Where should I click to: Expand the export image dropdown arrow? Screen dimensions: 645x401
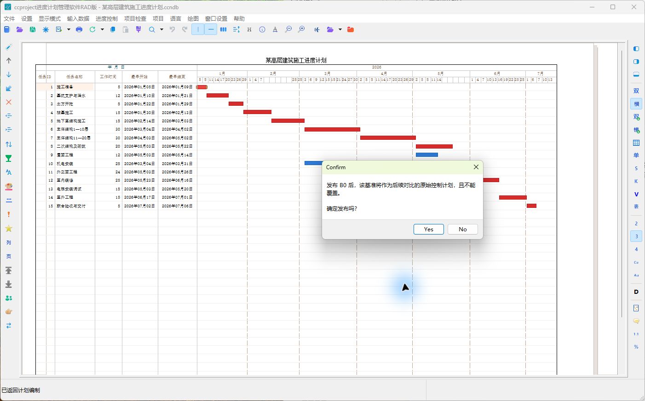pyautogui.click(x=69, y=29)
